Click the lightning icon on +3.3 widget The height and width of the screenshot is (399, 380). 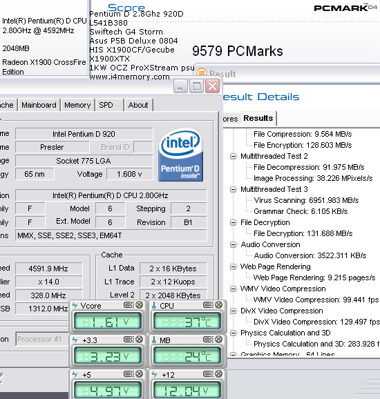[75, 340]
